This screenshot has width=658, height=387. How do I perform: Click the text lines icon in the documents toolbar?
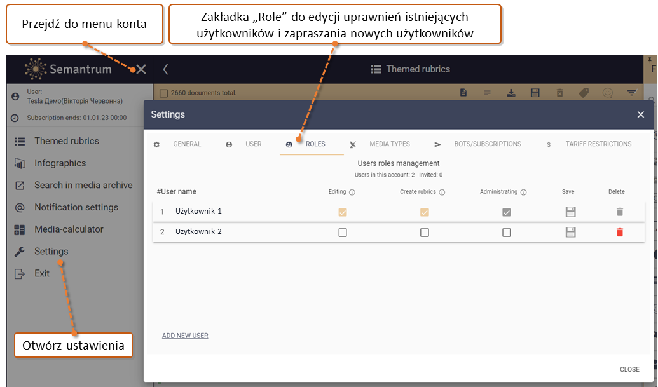[x=487, y=93]
